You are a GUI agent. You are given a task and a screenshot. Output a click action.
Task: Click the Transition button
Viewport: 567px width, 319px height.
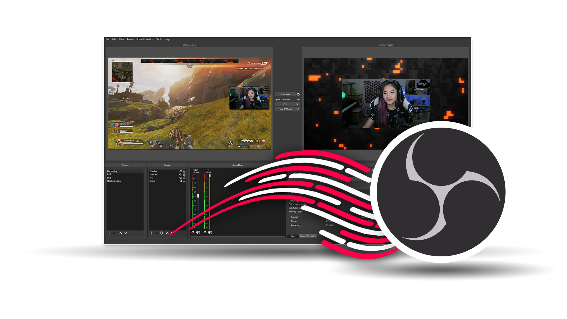click(x=285, y=95)
